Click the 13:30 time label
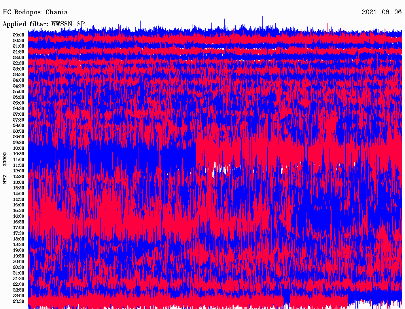Image resolution: width=405 pixels, height=309 pixels. 19,188
